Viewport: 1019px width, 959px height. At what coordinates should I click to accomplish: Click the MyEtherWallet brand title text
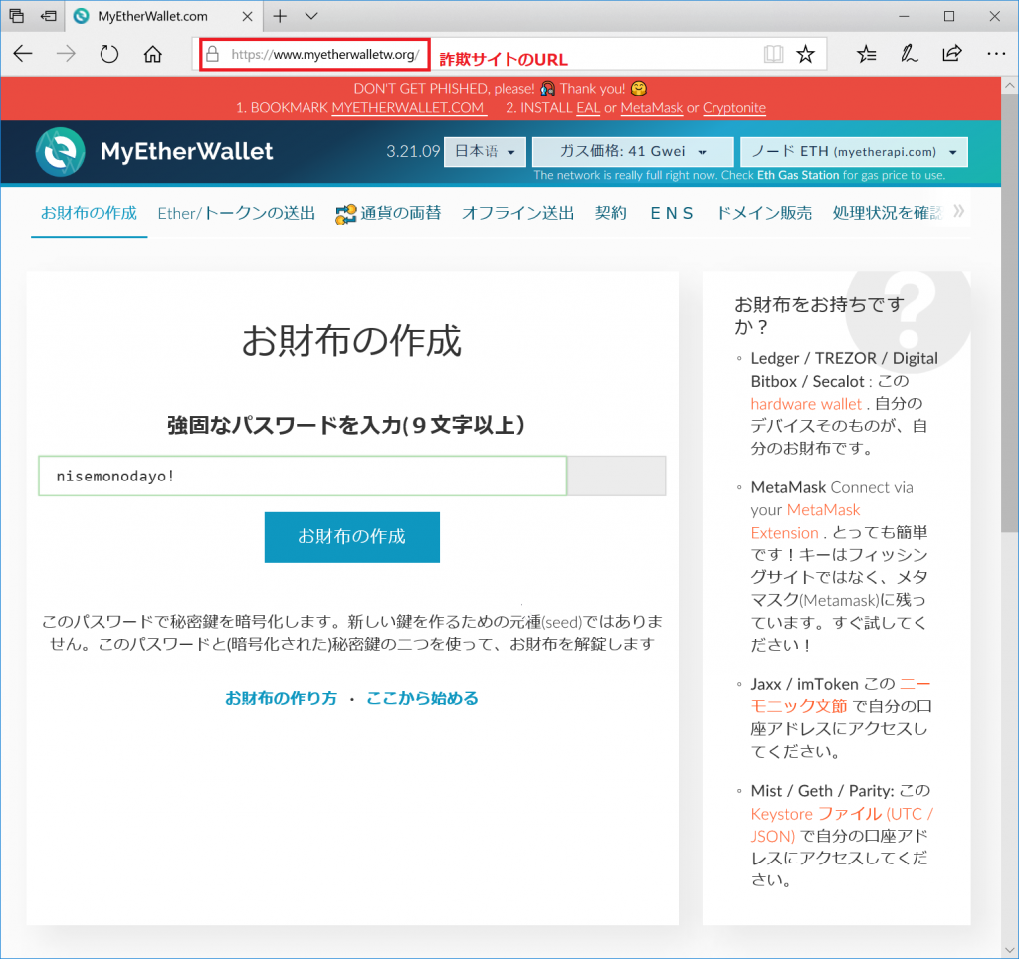pos(186,152)
